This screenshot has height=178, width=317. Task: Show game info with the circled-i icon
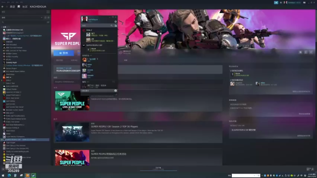[306, 52]
